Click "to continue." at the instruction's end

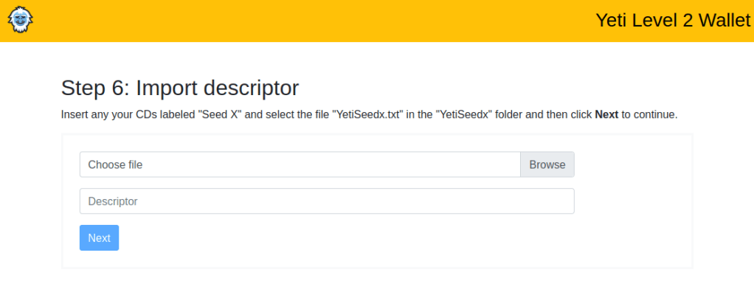pyautogui.click(x=649, y=115)
